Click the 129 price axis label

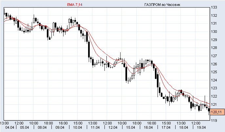(214, 40)
